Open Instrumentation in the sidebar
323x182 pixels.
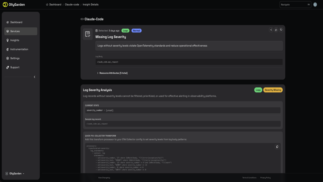coord(21,49)
